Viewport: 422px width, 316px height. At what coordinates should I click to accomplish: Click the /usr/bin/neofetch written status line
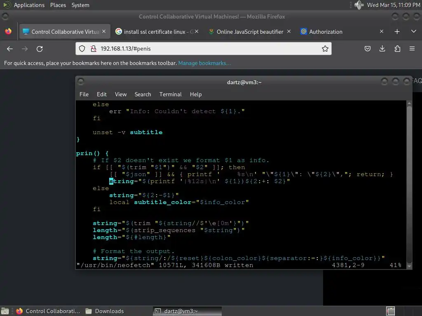coord(165,265)
